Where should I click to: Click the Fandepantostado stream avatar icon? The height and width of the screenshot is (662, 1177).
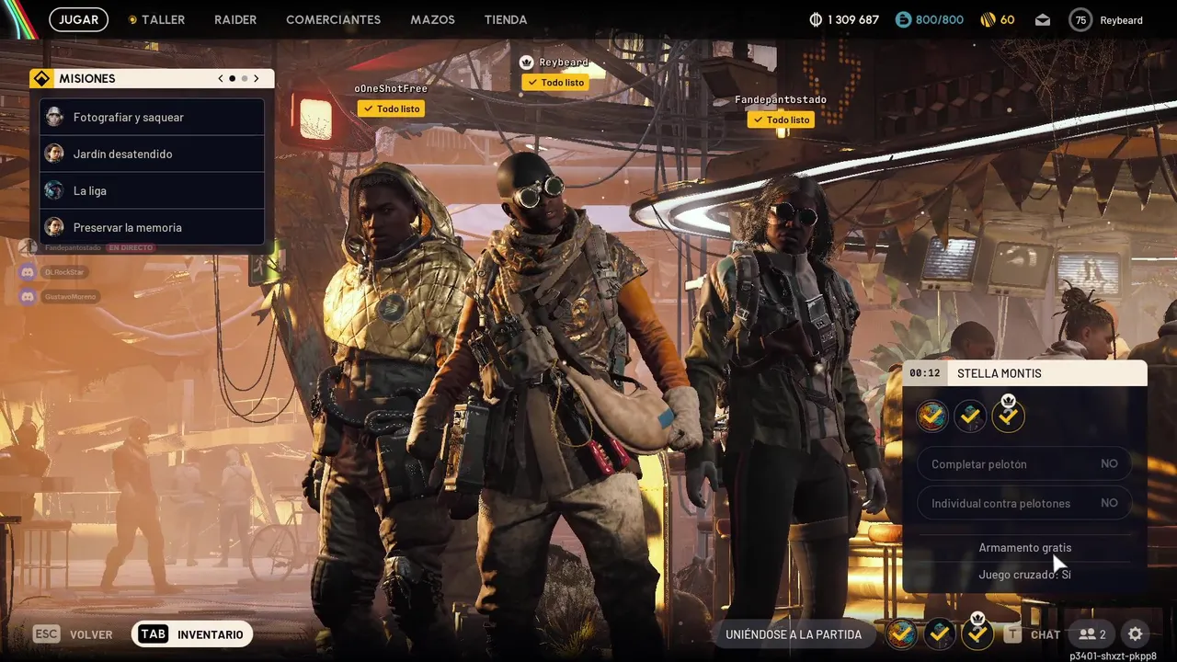pos(29,247)
